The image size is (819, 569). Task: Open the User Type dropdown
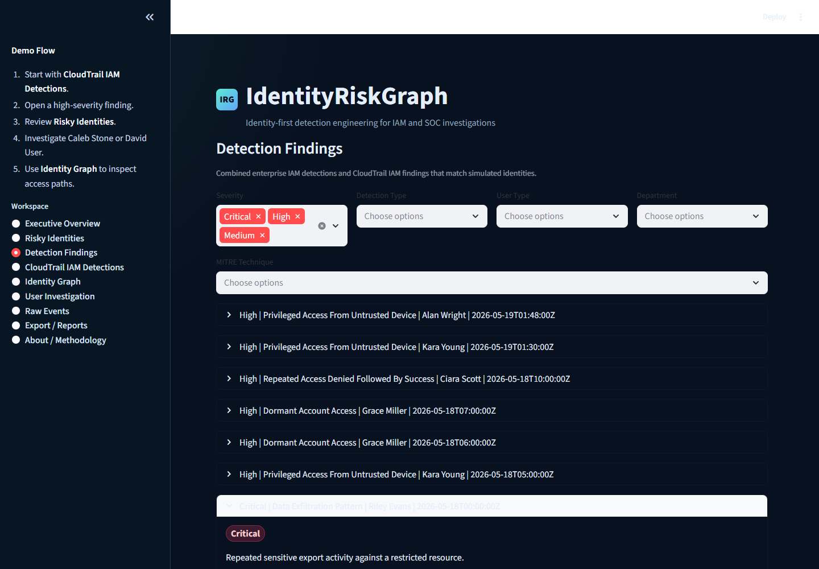click(x=562, y=216)
